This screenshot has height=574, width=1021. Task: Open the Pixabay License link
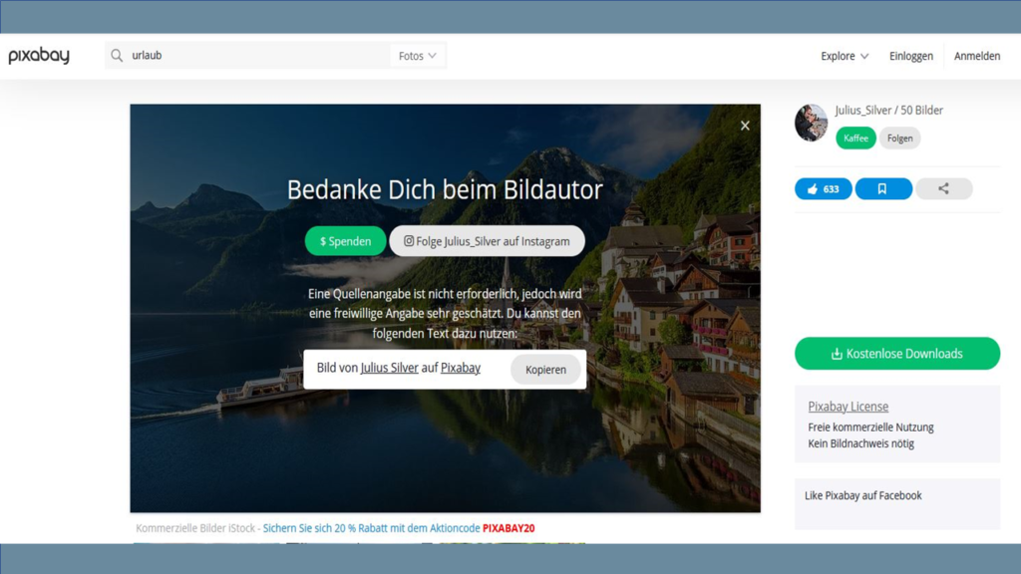point(848,407)
